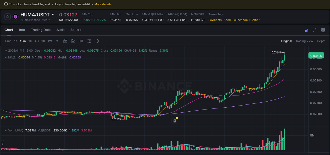The width and height of the screenshot is (330, 155).
Task: Select the candlestick style icon
Action: (81, 41)
